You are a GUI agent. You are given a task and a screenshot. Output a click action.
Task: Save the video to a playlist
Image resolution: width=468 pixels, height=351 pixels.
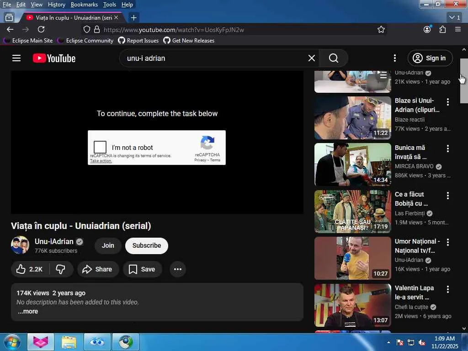coord(142,269)
